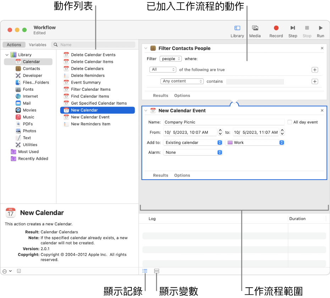Open the Work calendar dropdown
The image size is (330, 298).
(x=255, y=143)
